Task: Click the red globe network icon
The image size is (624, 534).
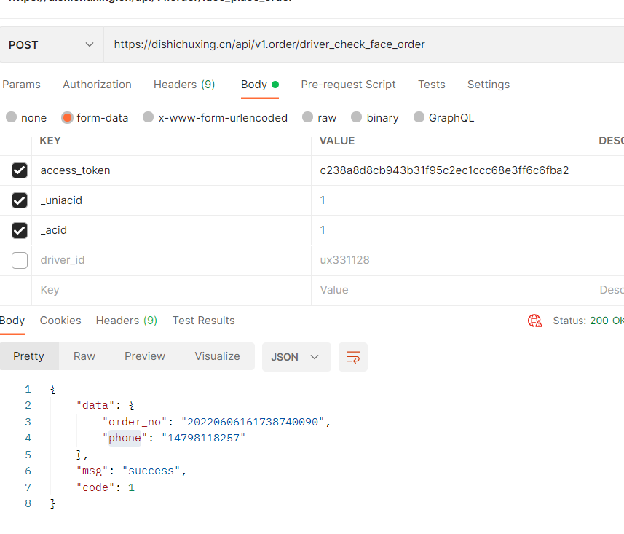Action: pyautogui.click(x=535, y=321)
